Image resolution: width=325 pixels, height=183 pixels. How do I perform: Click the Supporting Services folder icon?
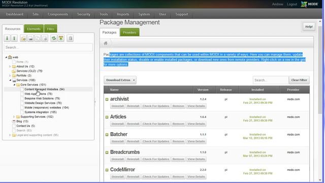(x=18, y=117)
